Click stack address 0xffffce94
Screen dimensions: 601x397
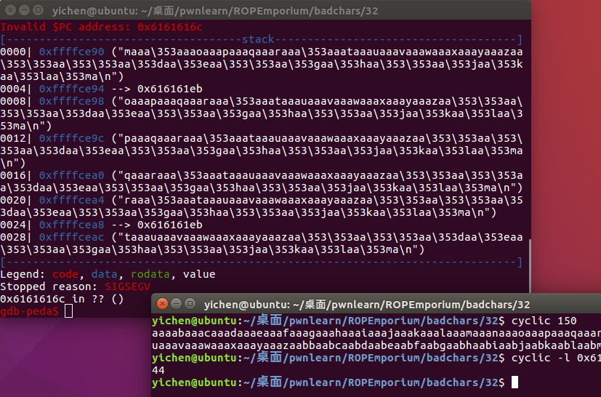[71, 89]
